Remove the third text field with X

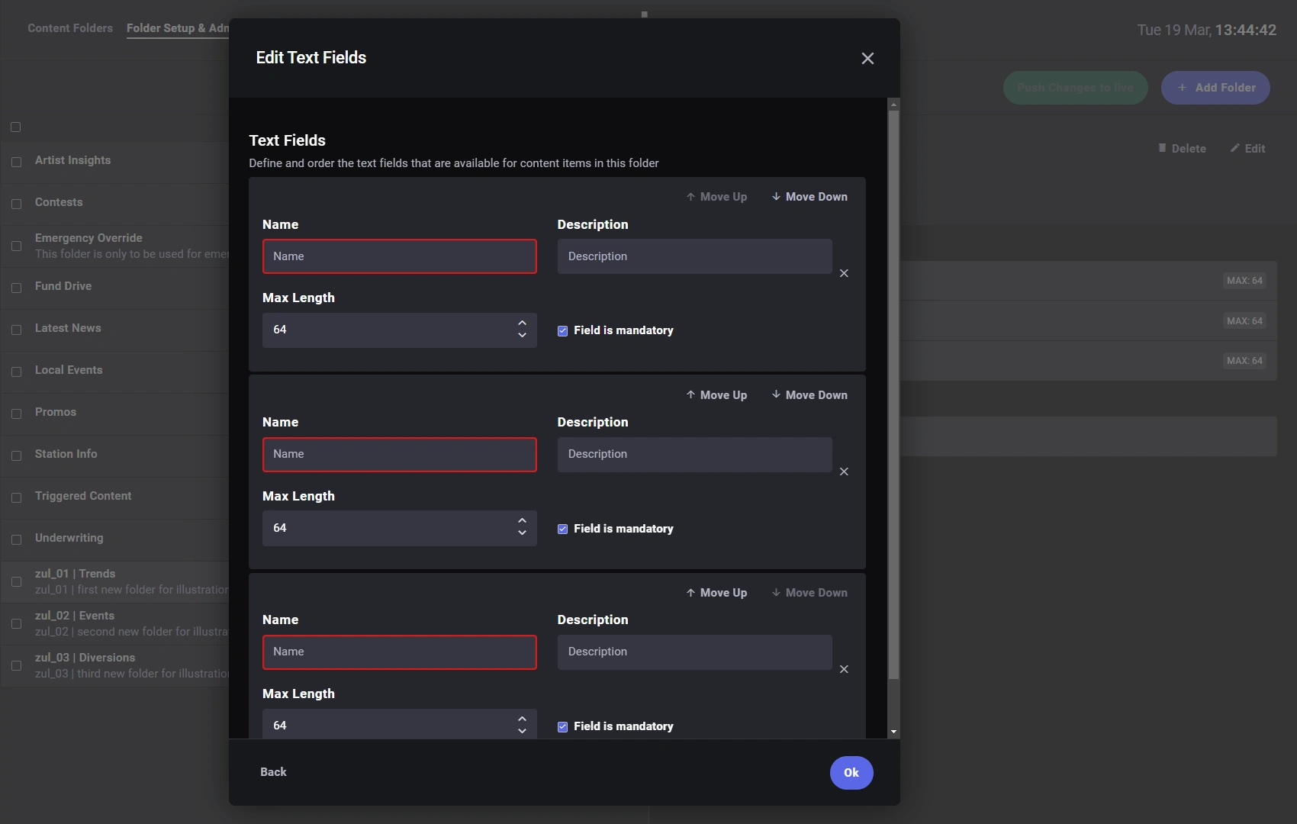coord(844,669)
